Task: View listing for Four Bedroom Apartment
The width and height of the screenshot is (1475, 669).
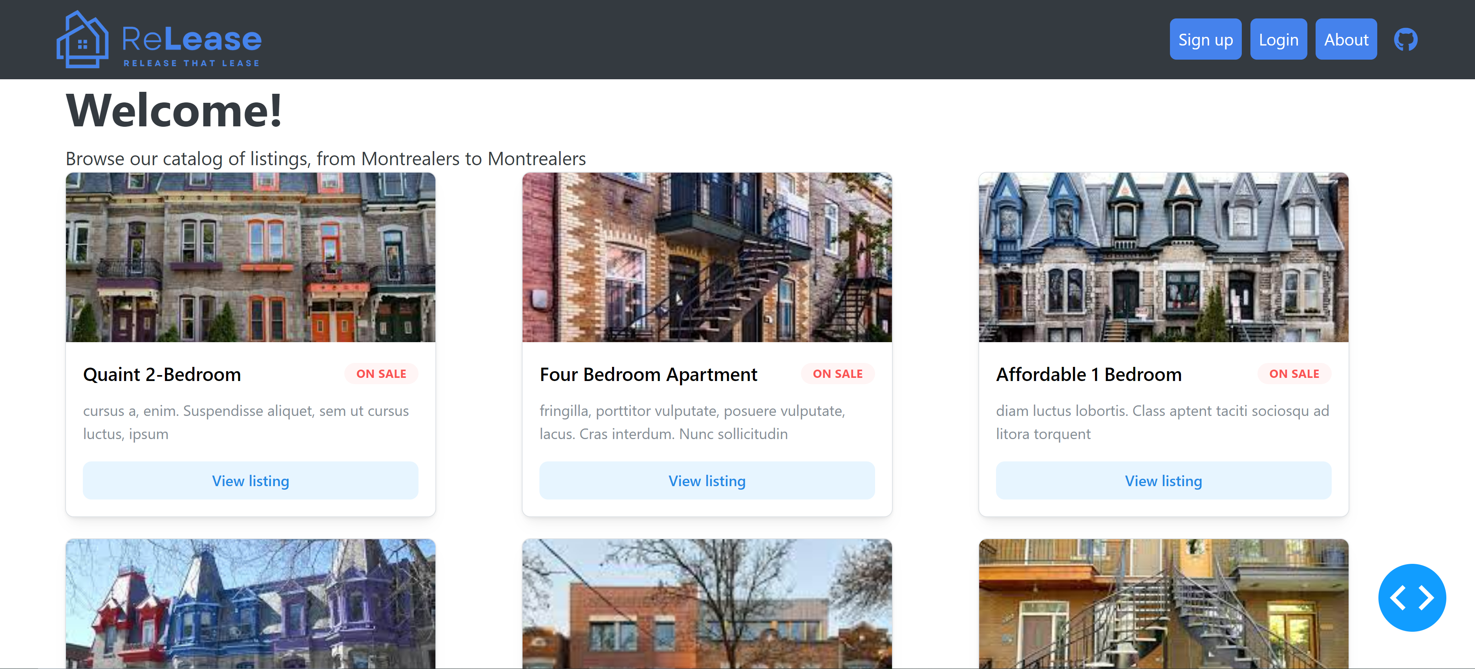Action: coord(707,481)
